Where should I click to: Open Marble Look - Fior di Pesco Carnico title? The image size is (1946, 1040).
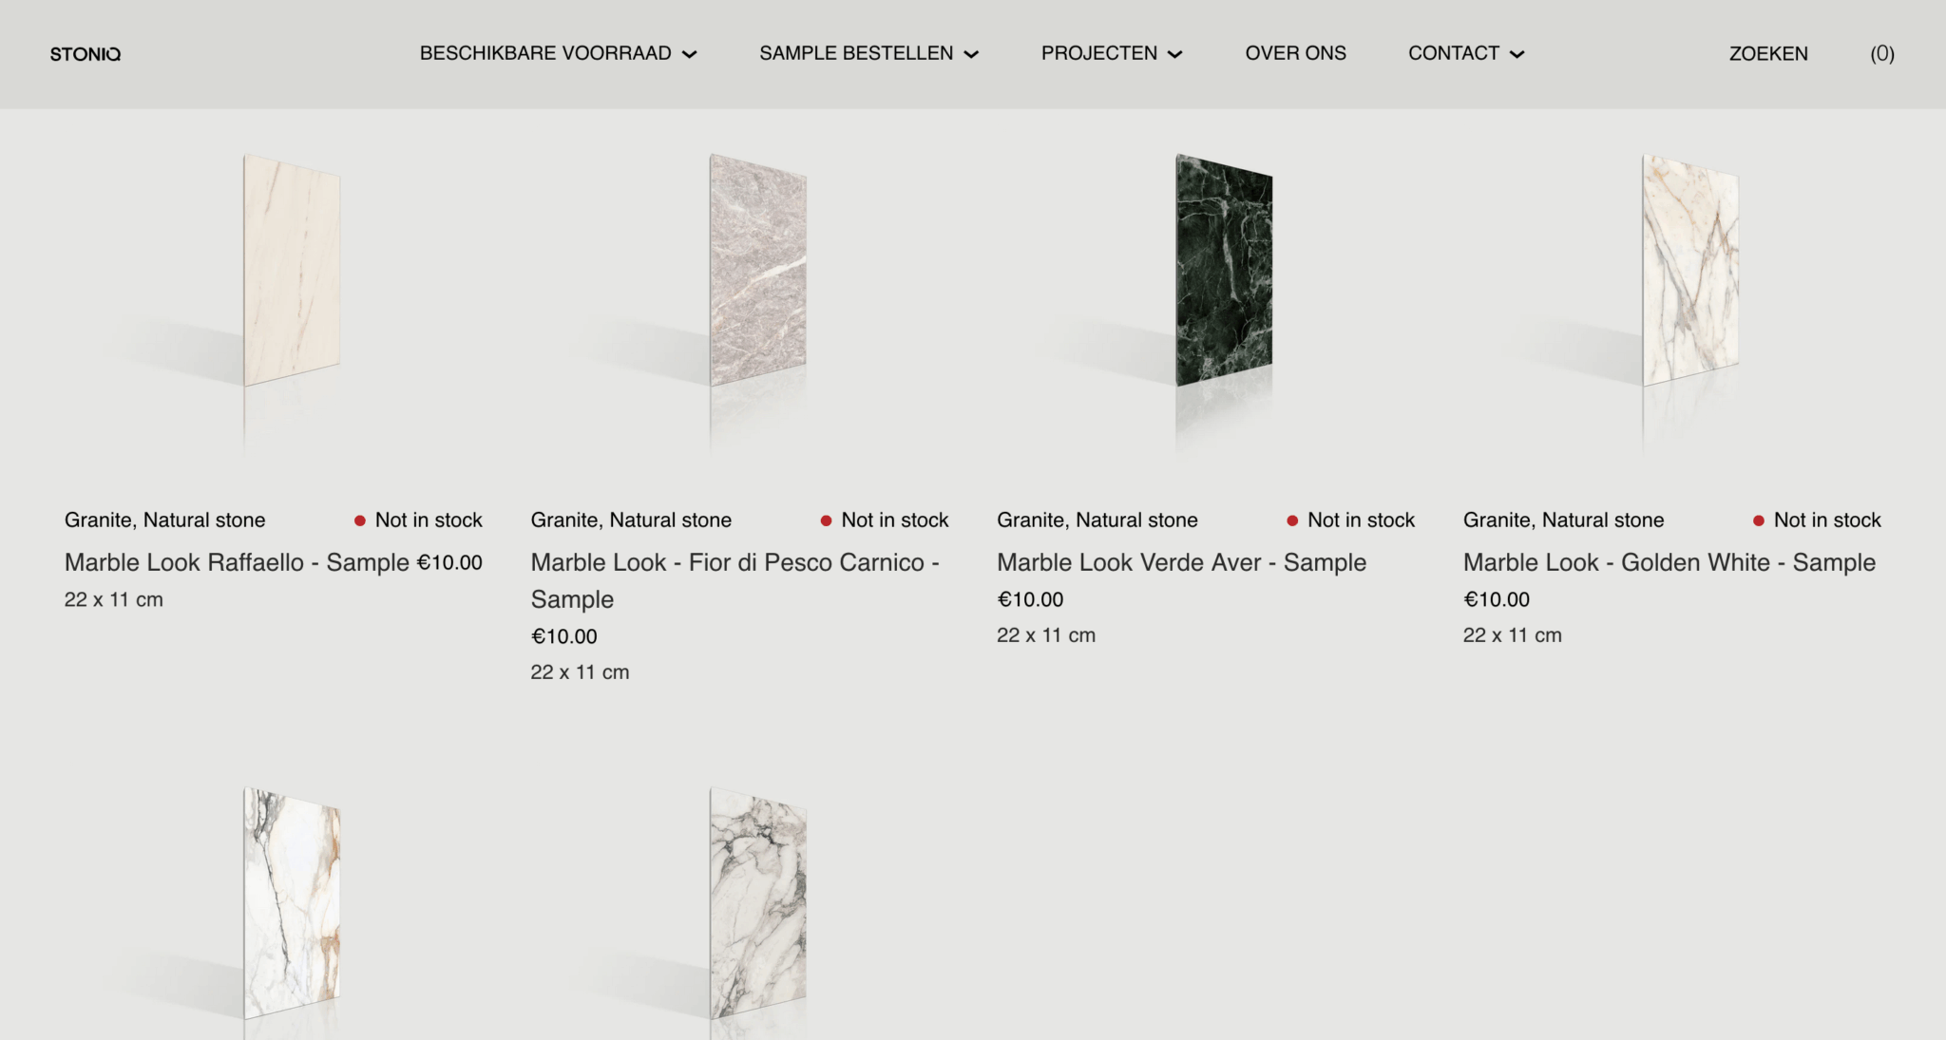click(735, 580)
